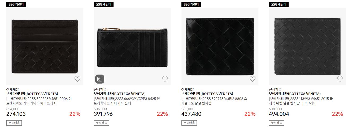This screenshot has width=352, height=133.
Task: Open product title with code 113993 V4651 2015
Action: tap(301, 101)
